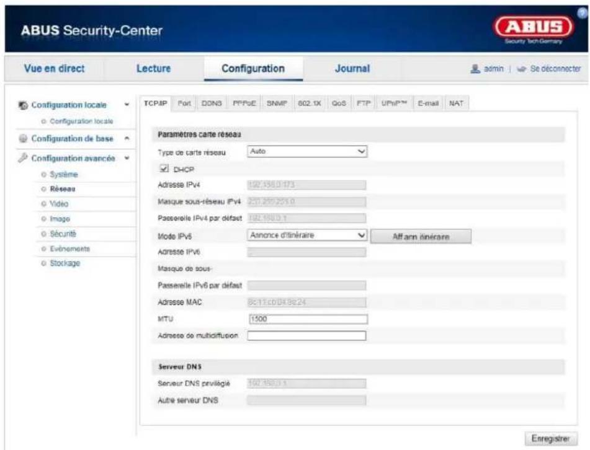Screen dimensions: 590x450
Task: Open the DDNS tab
Action: pos(212,104)
